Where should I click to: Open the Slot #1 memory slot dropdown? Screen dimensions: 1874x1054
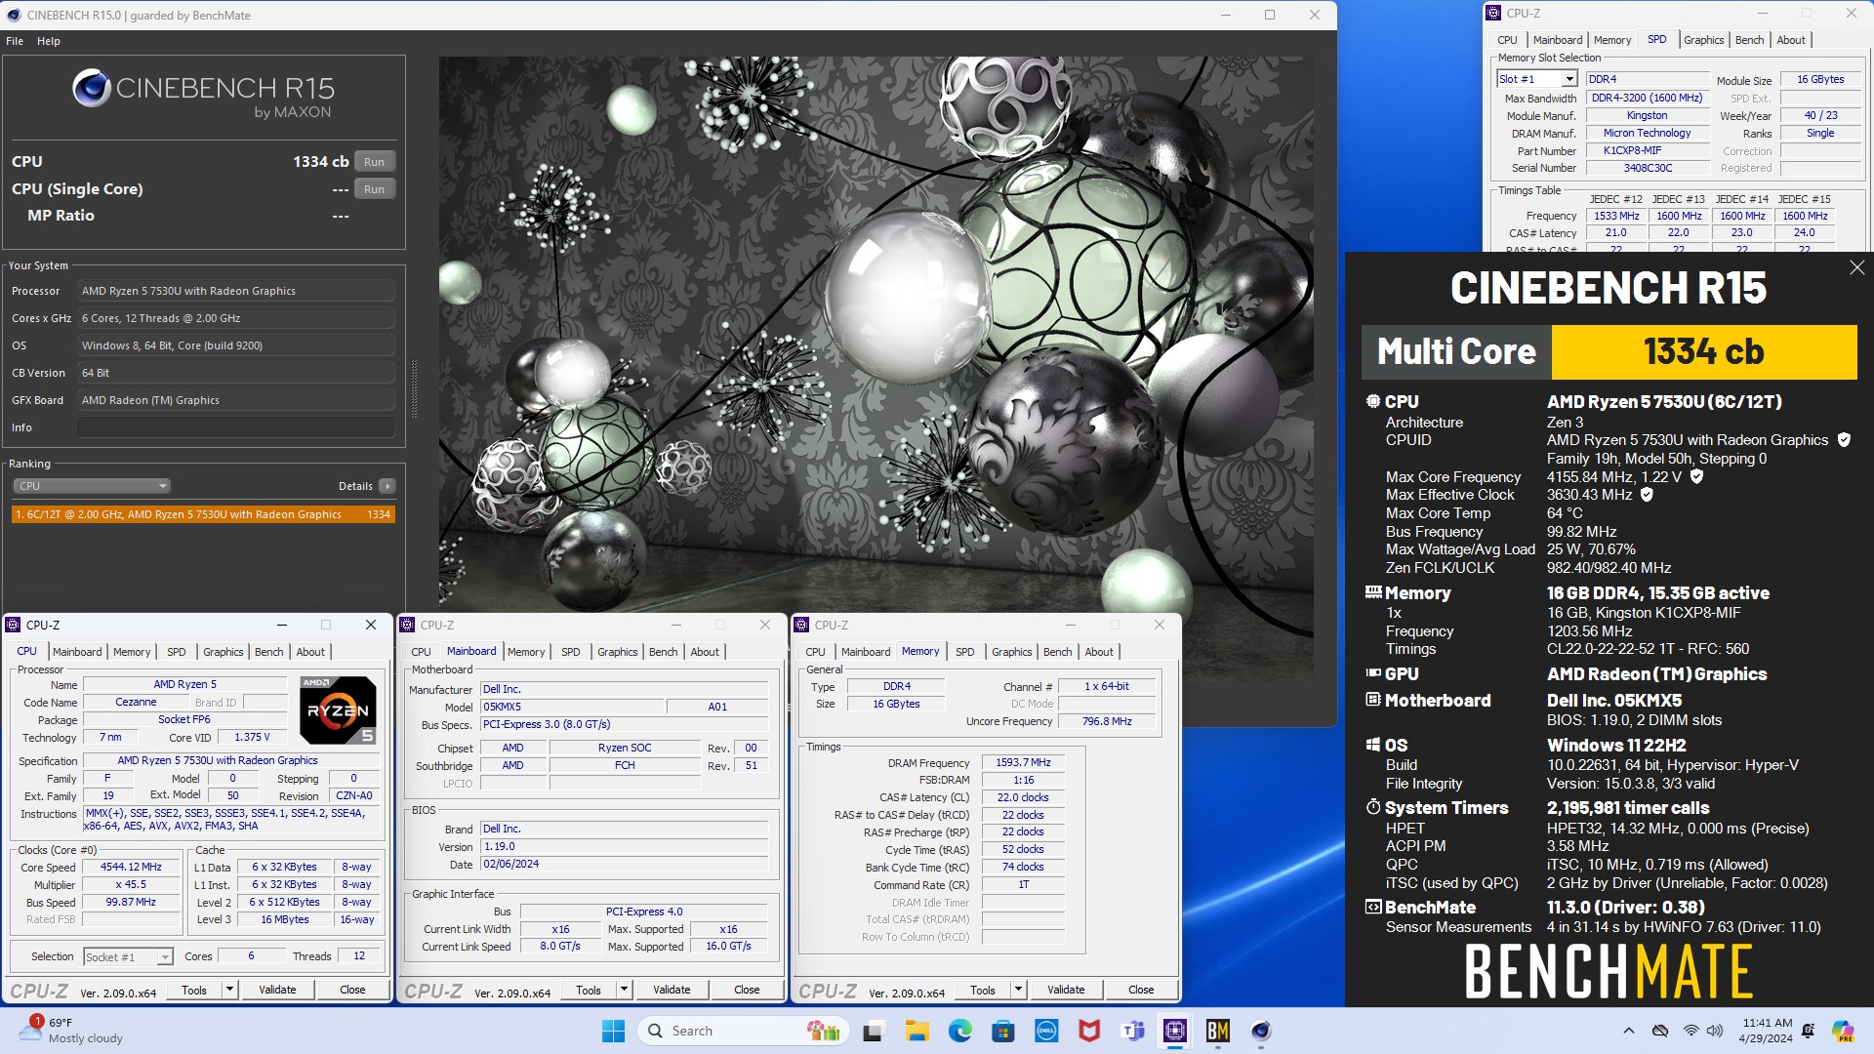1537,79
